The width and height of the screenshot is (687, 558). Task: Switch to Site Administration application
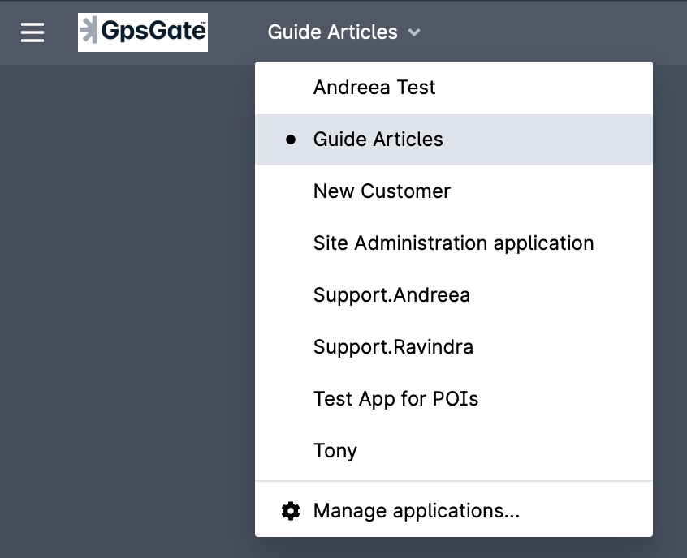[x=453, y=243]
